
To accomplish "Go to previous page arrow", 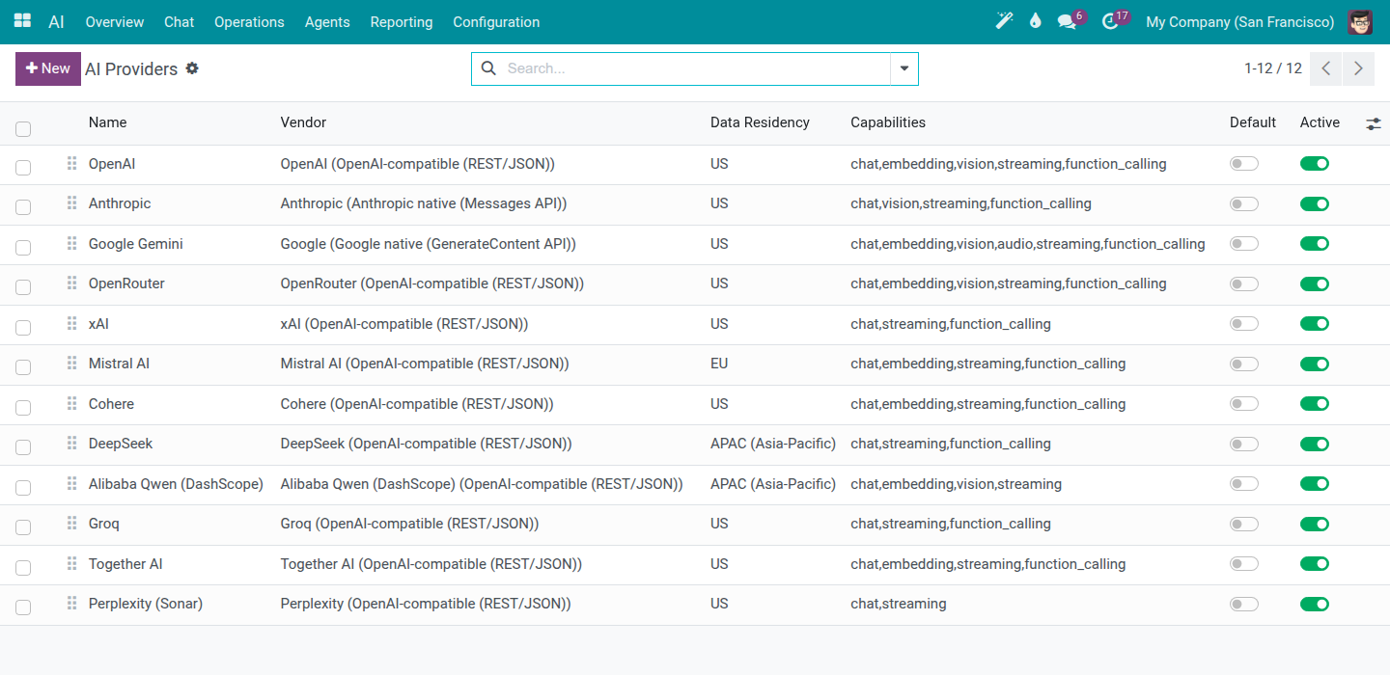I will 1326,68.
